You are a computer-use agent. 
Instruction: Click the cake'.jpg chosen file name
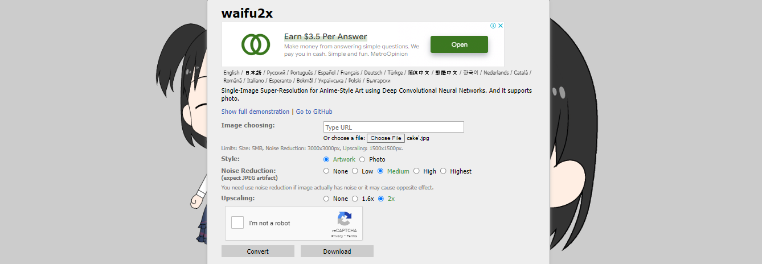pyautogui.click(x=419, y=138)
